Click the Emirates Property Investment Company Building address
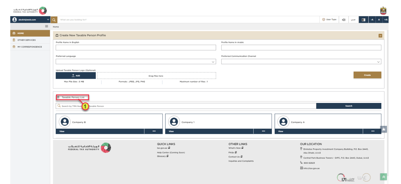401x184 pixels. tap(336, 151)
